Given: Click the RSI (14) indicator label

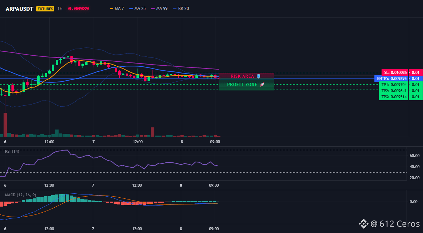Looking at the screenshot, I should (x=12, y=151).
